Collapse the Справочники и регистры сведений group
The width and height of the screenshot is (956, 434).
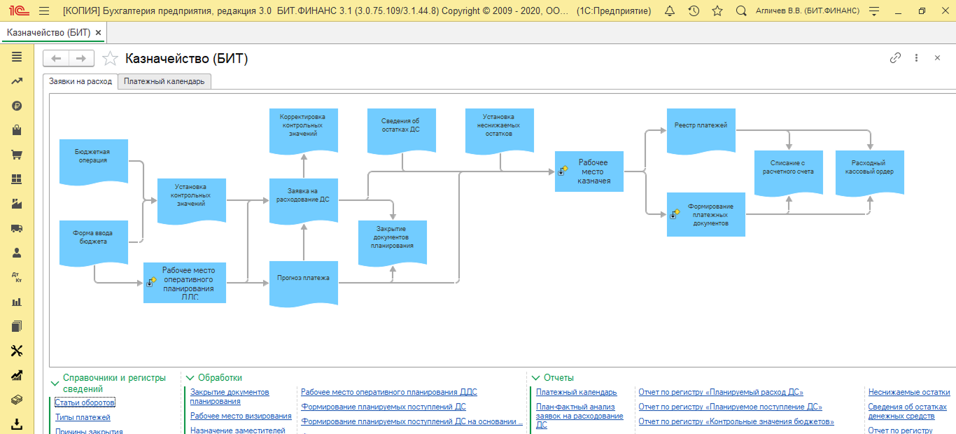pyautogui.click(x=55, y=383)
